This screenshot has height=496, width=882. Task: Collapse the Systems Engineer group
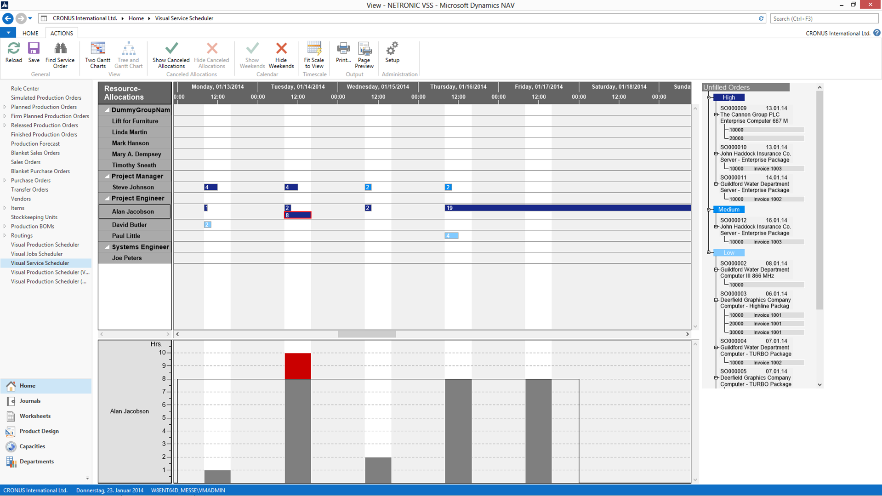(107, 247)
